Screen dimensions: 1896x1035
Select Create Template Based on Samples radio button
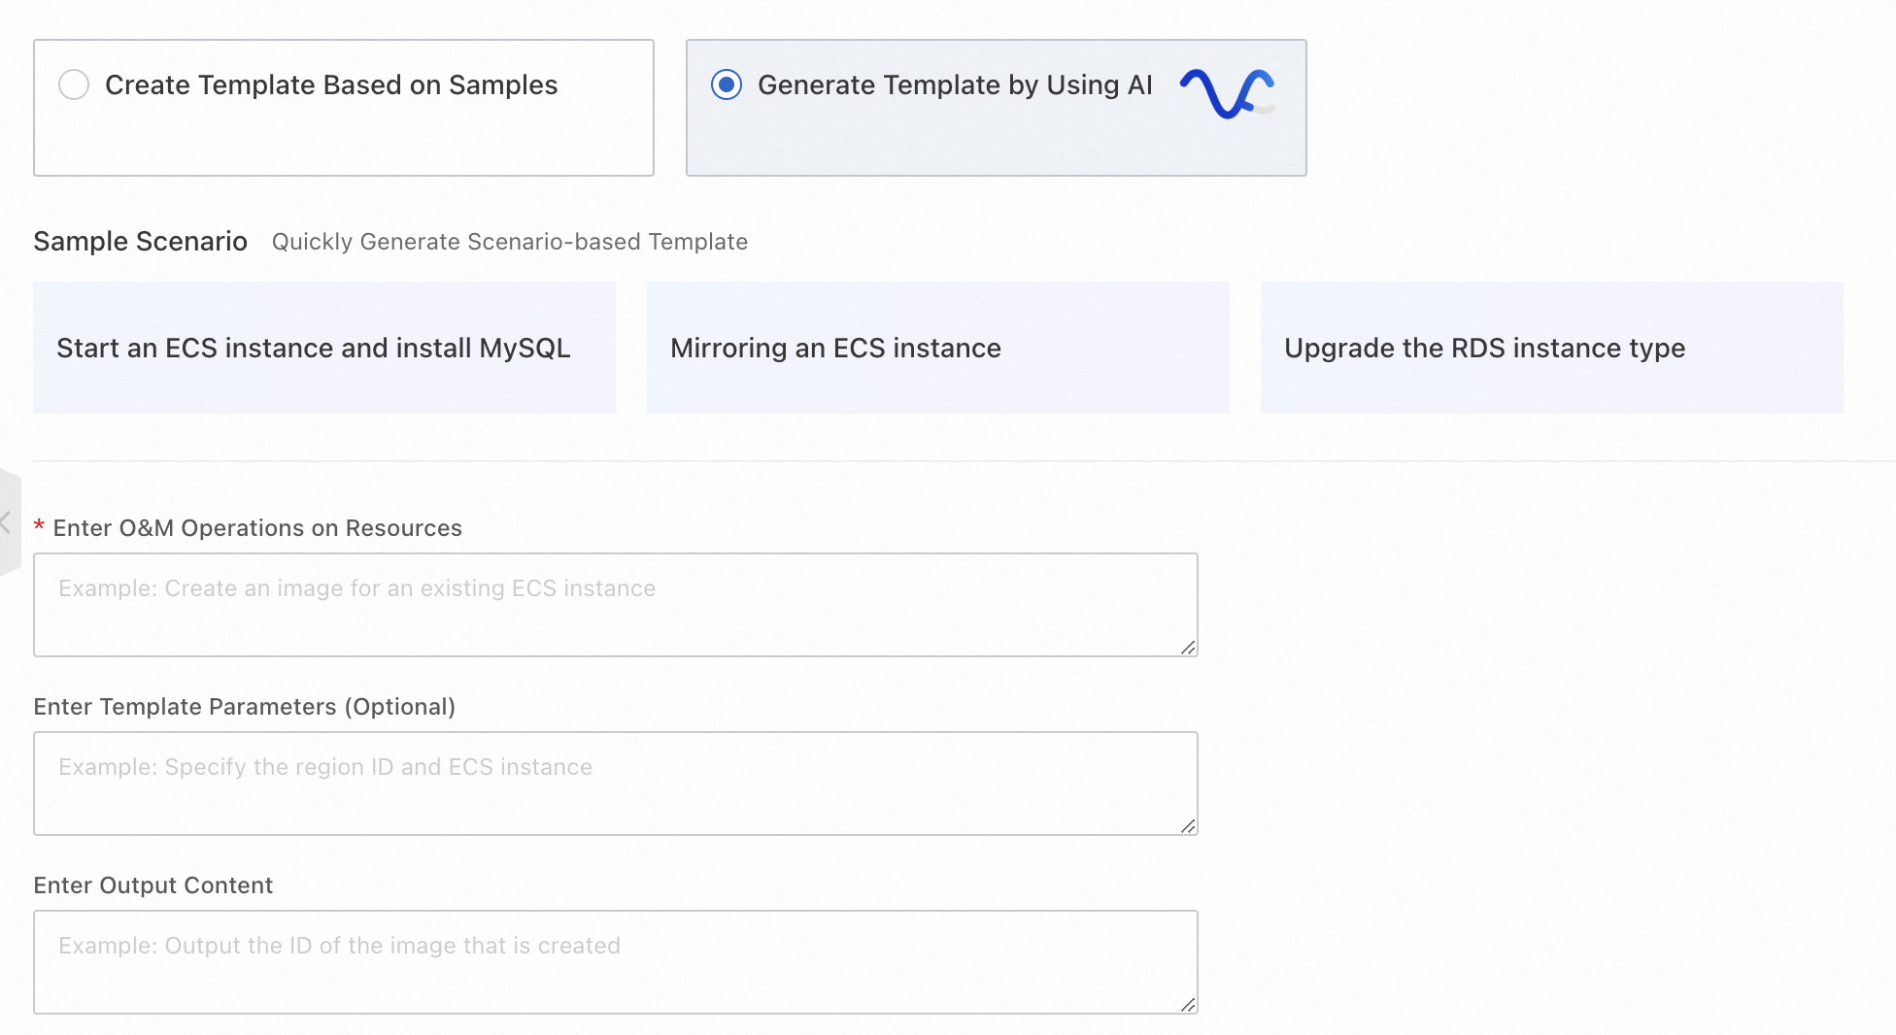pos(74,84)
